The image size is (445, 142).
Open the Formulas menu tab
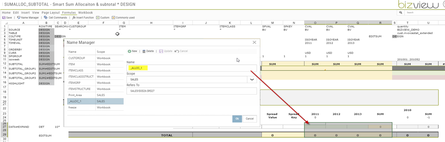pos(69,13)
